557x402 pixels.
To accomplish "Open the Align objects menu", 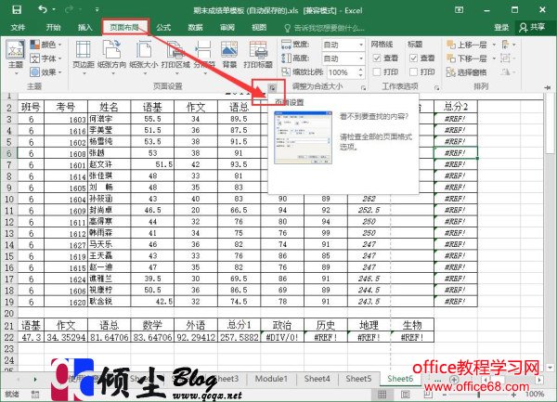I will [x=509, y=45].
